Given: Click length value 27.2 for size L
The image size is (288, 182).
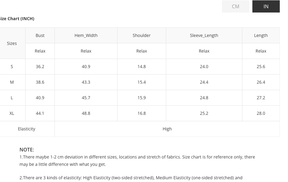Looking at the screenshot, I should 261,98.
